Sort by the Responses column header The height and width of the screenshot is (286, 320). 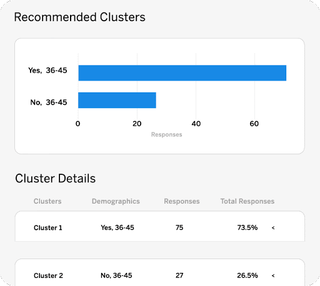[x=182, y=201]
